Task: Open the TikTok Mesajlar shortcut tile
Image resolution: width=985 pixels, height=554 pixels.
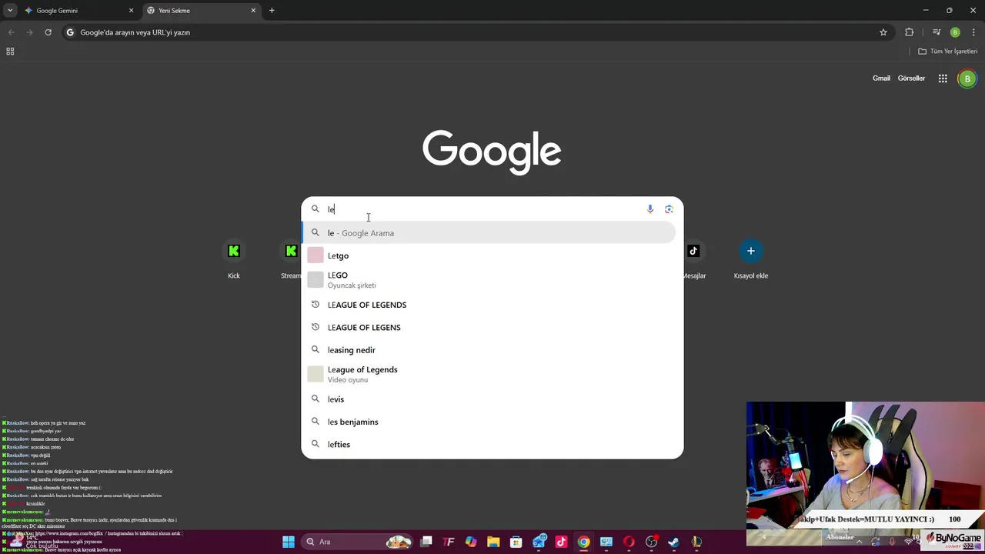Action: tap(693, 260)
